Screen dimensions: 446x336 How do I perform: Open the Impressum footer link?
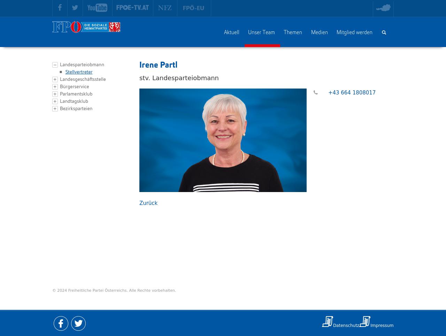pyautogui.click(x=382, y=326)
